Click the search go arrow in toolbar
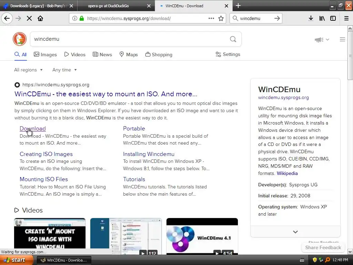This screenshot has height=265, width=353. pos(277,18)
